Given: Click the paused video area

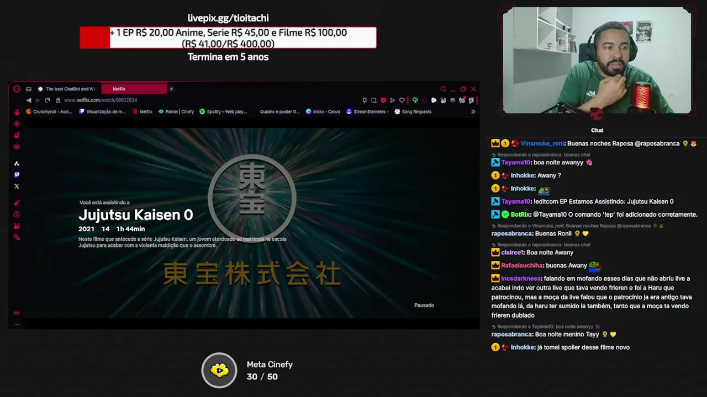Looking at the screenshot, I should [252, 223].
